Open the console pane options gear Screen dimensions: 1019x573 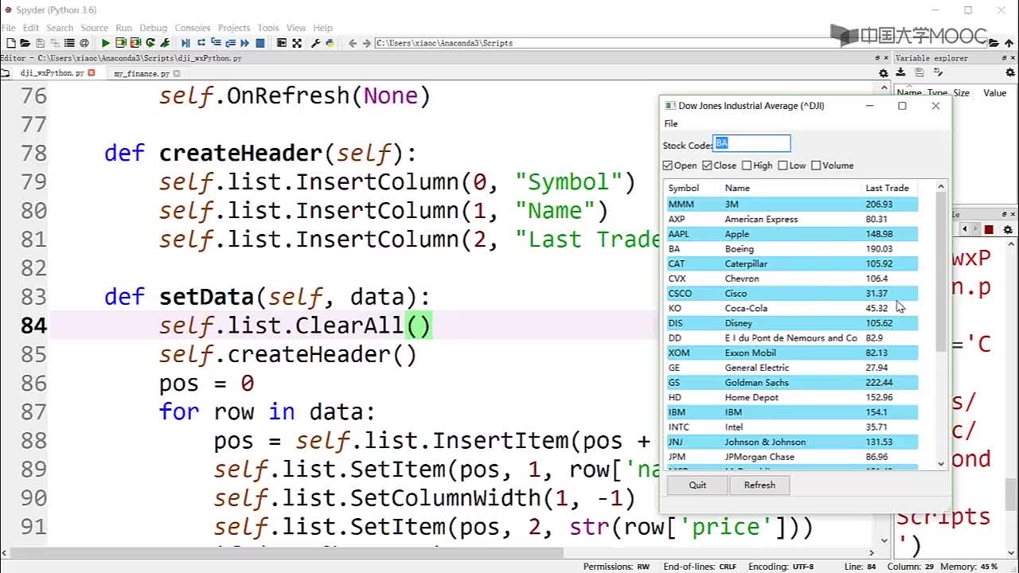1008,229
